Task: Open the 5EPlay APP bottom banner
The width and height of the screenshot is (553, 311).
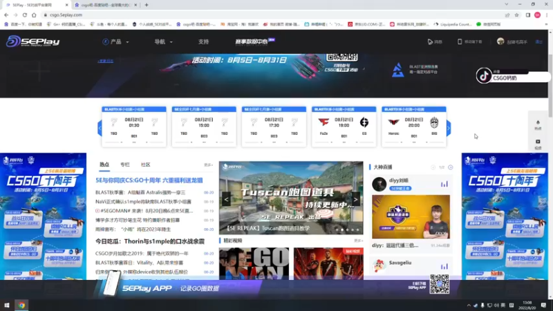Action: (274, 288)
